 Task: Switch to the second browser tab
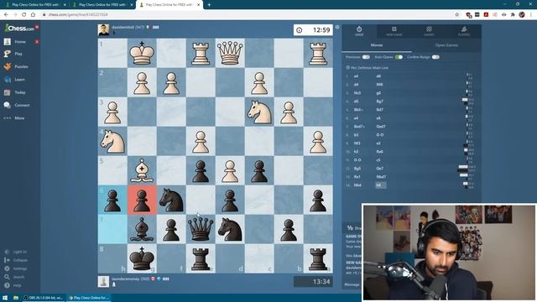[x=102, y=5]
